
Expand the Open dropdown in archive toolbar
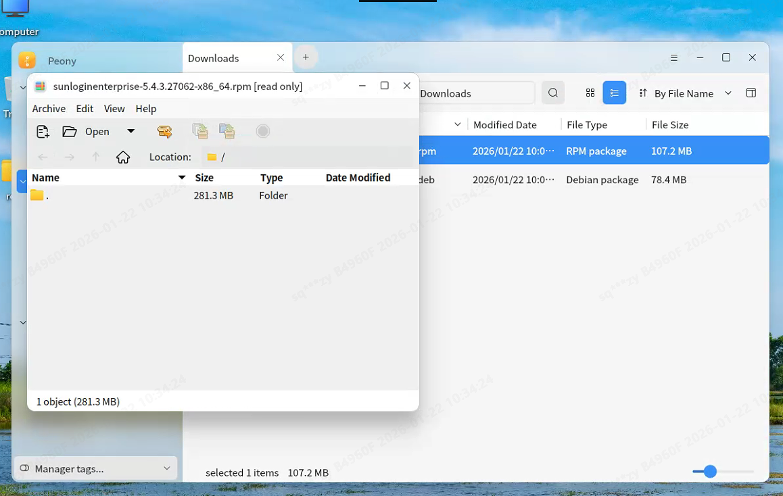(130, 131)
